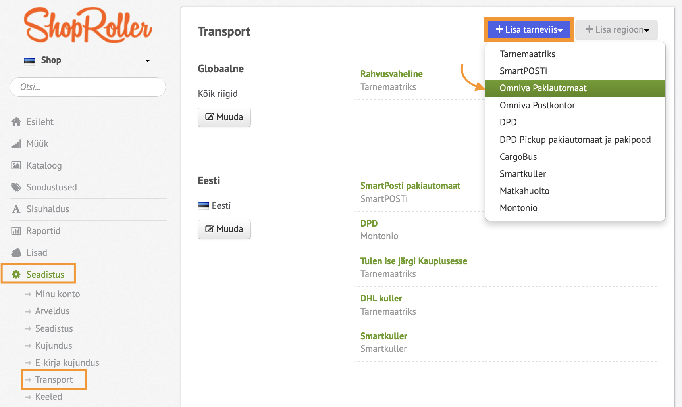Viewport: 682px width, 407px height.
Task: Click the Müük bar chart icon
Action: [x=16, y=144]
